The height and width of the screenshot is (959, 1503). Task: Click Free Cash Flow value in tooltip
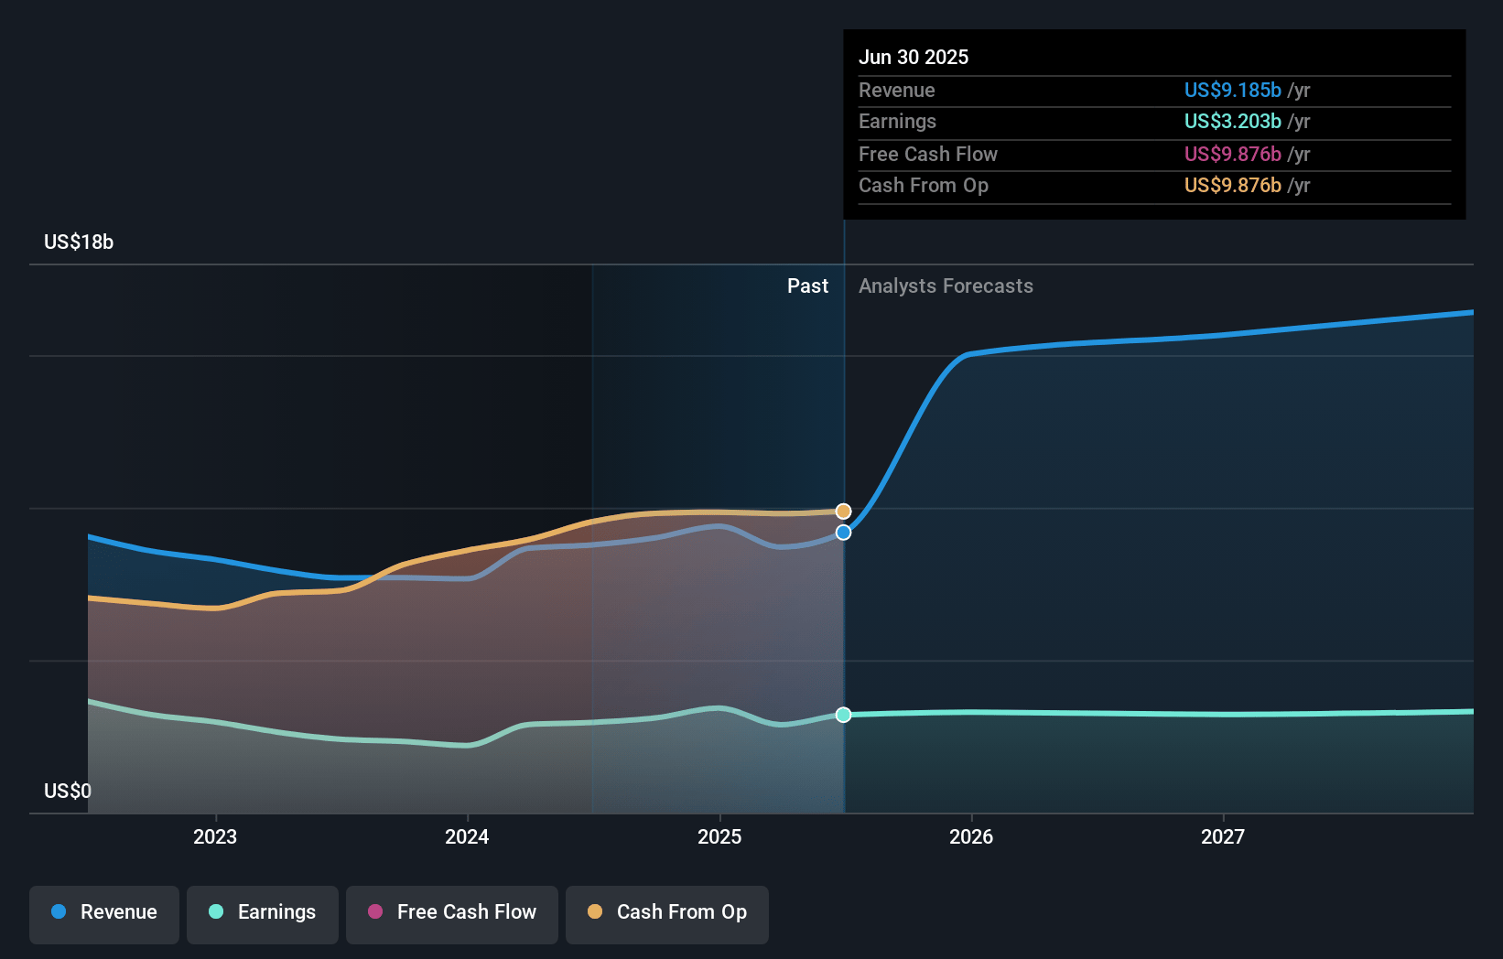tap(1233, 154)
